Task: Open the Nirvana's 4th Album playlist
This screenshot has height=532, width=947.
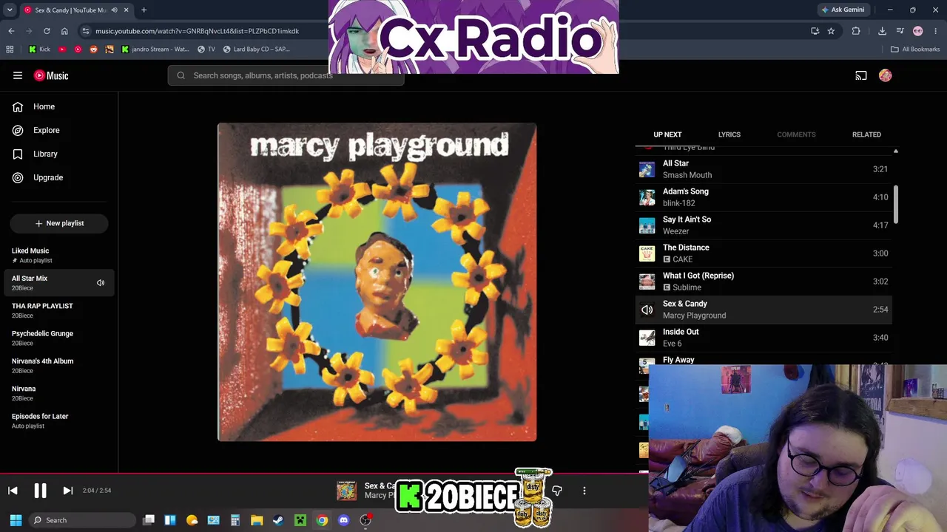Action: pyautogui.click(x=59, y=365)
